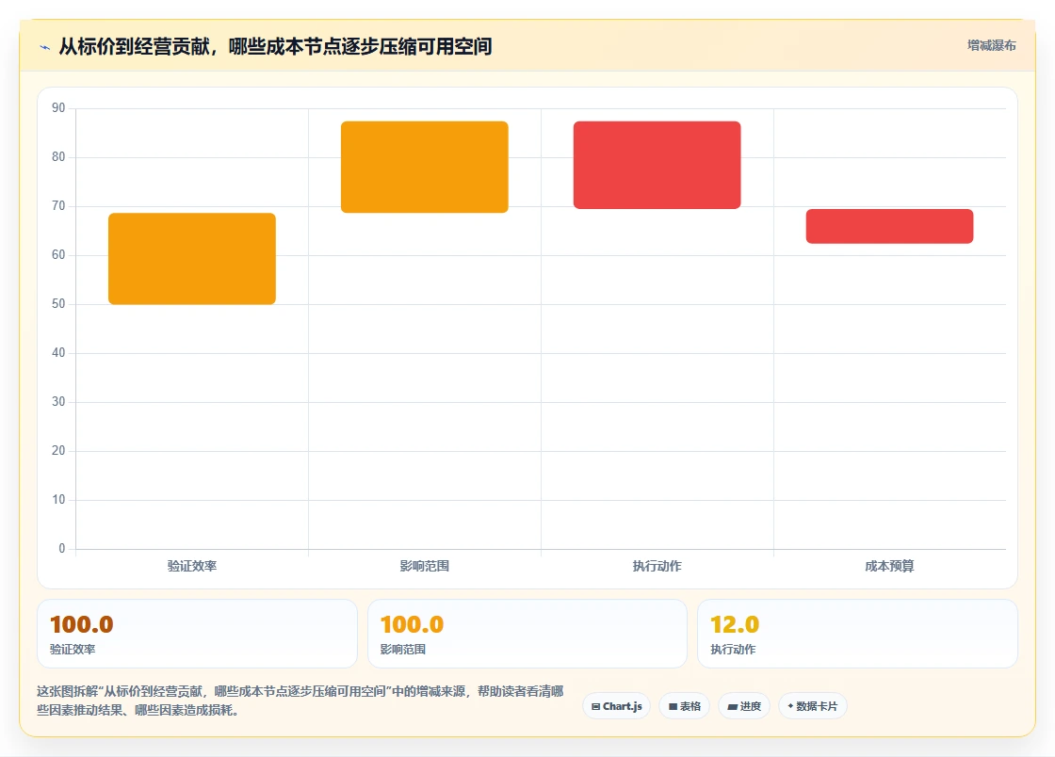
Task: Open the 验证效率 100.0 data card
Action: 197,634
